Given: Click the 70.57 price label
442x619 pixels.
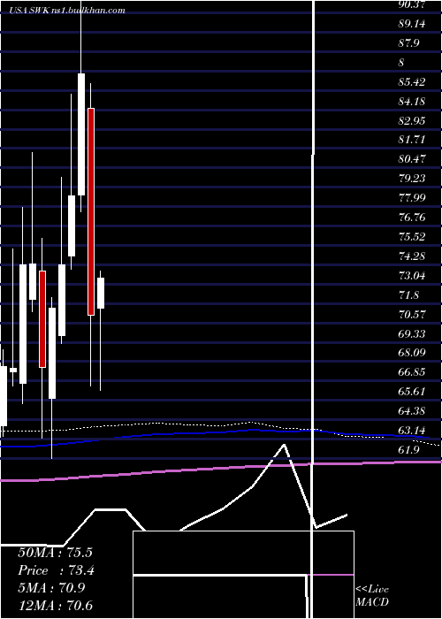Looking at the screenshot, I should tap(412, 314).
